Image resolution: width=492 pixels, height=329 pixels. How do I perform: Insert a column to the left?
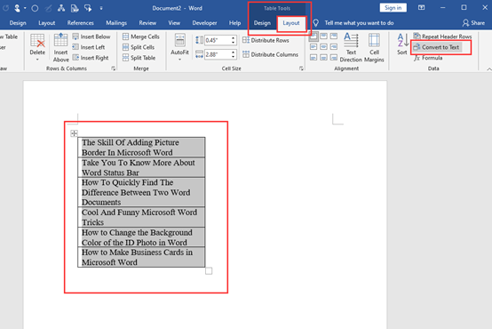click(x=89, y=47)
